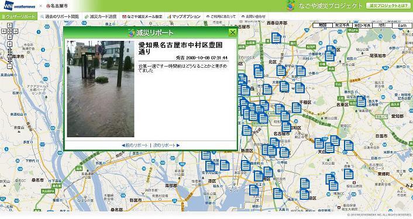This screenshot has height=219, width=413.
Task: Click the なごや減災プロジェクト globe logo
Action: pos(291,5)
